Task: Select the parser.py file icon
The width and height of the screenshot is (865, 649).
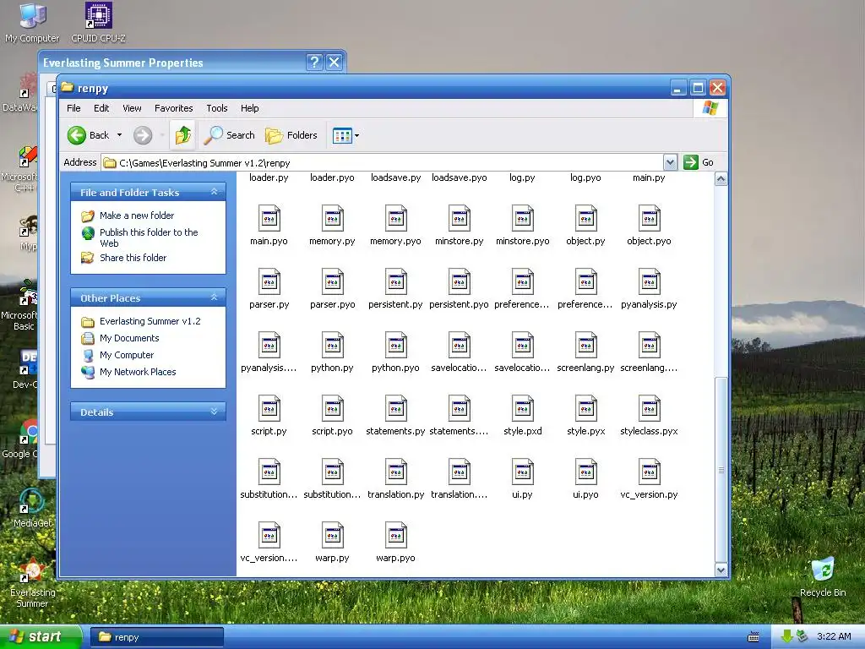Action: pyautogui.click(x=269, y=281)
